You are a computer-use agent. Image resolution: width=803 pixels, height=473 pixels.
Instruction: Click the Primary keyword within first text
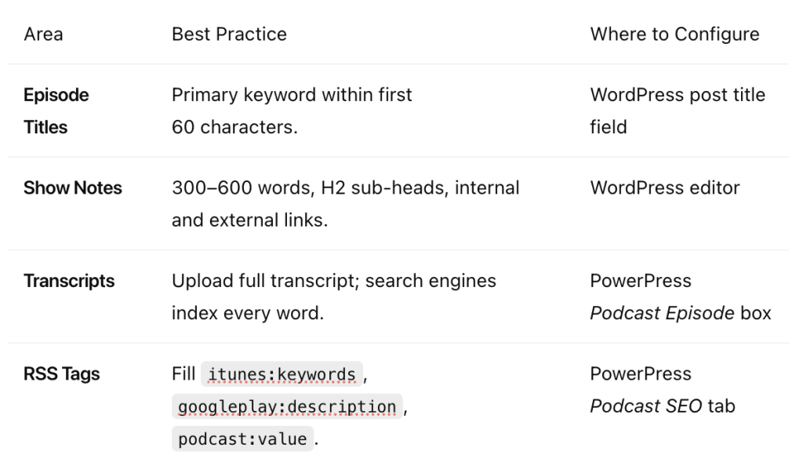pyautogui.click(x=292, y=96)
